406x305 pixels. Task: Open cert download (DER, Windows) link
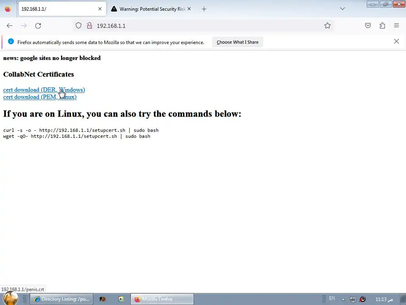(x=44, y=90)
